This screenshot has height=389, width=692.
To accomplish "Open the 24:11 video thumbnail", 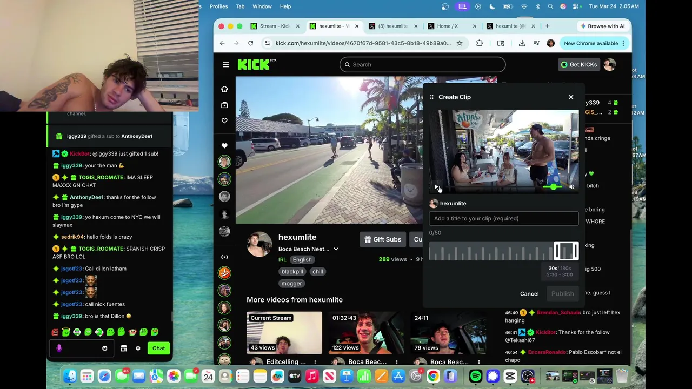I will tap(448, 333).
